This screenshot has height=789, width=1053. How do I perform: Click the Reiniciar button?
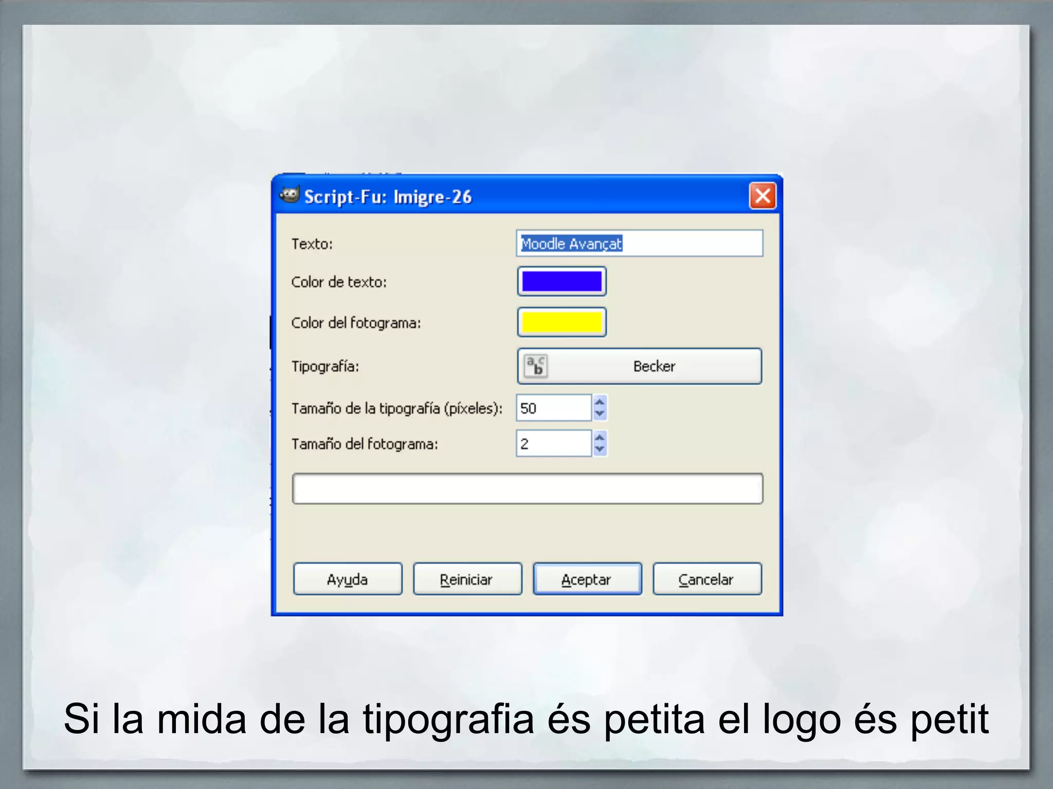pyautogui.click(x=467, y=579)
